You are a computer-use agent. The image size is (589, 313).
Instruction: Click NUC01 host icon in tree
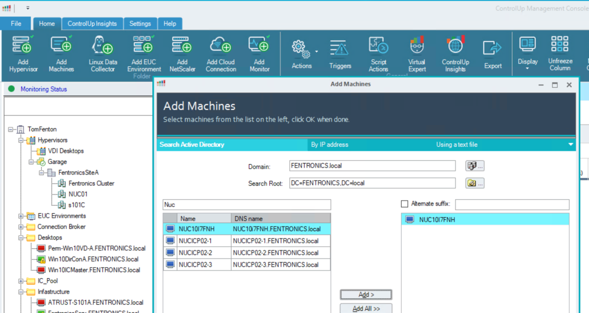coord(62,194)
